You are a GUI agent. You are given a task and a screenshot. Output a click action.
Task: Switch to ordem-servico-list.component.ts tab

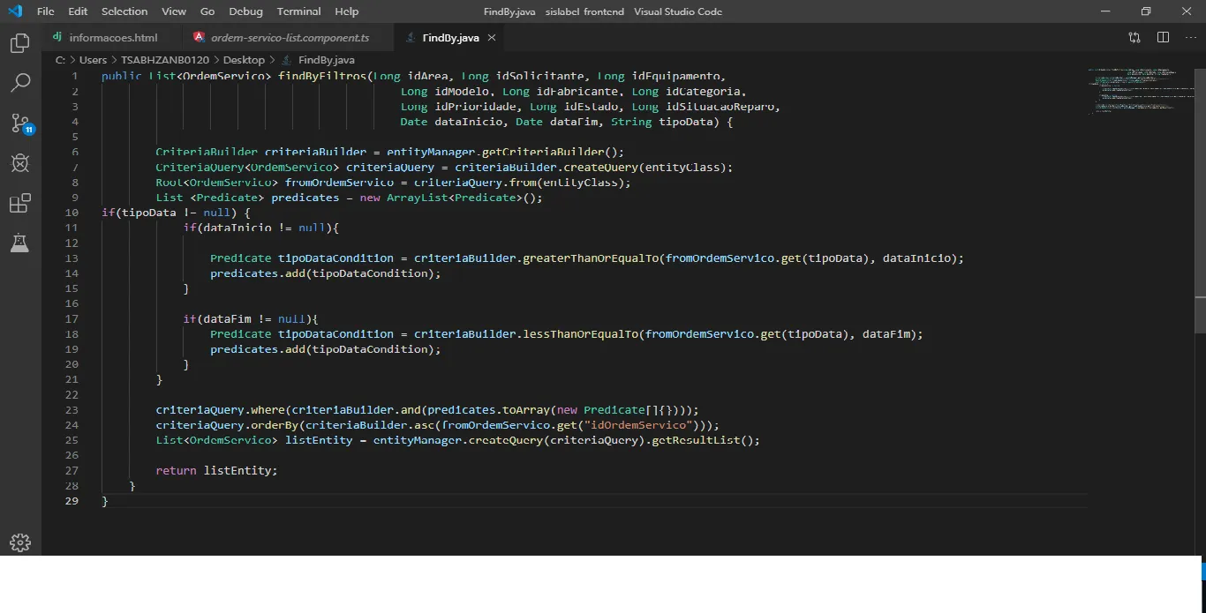(290, 38)
